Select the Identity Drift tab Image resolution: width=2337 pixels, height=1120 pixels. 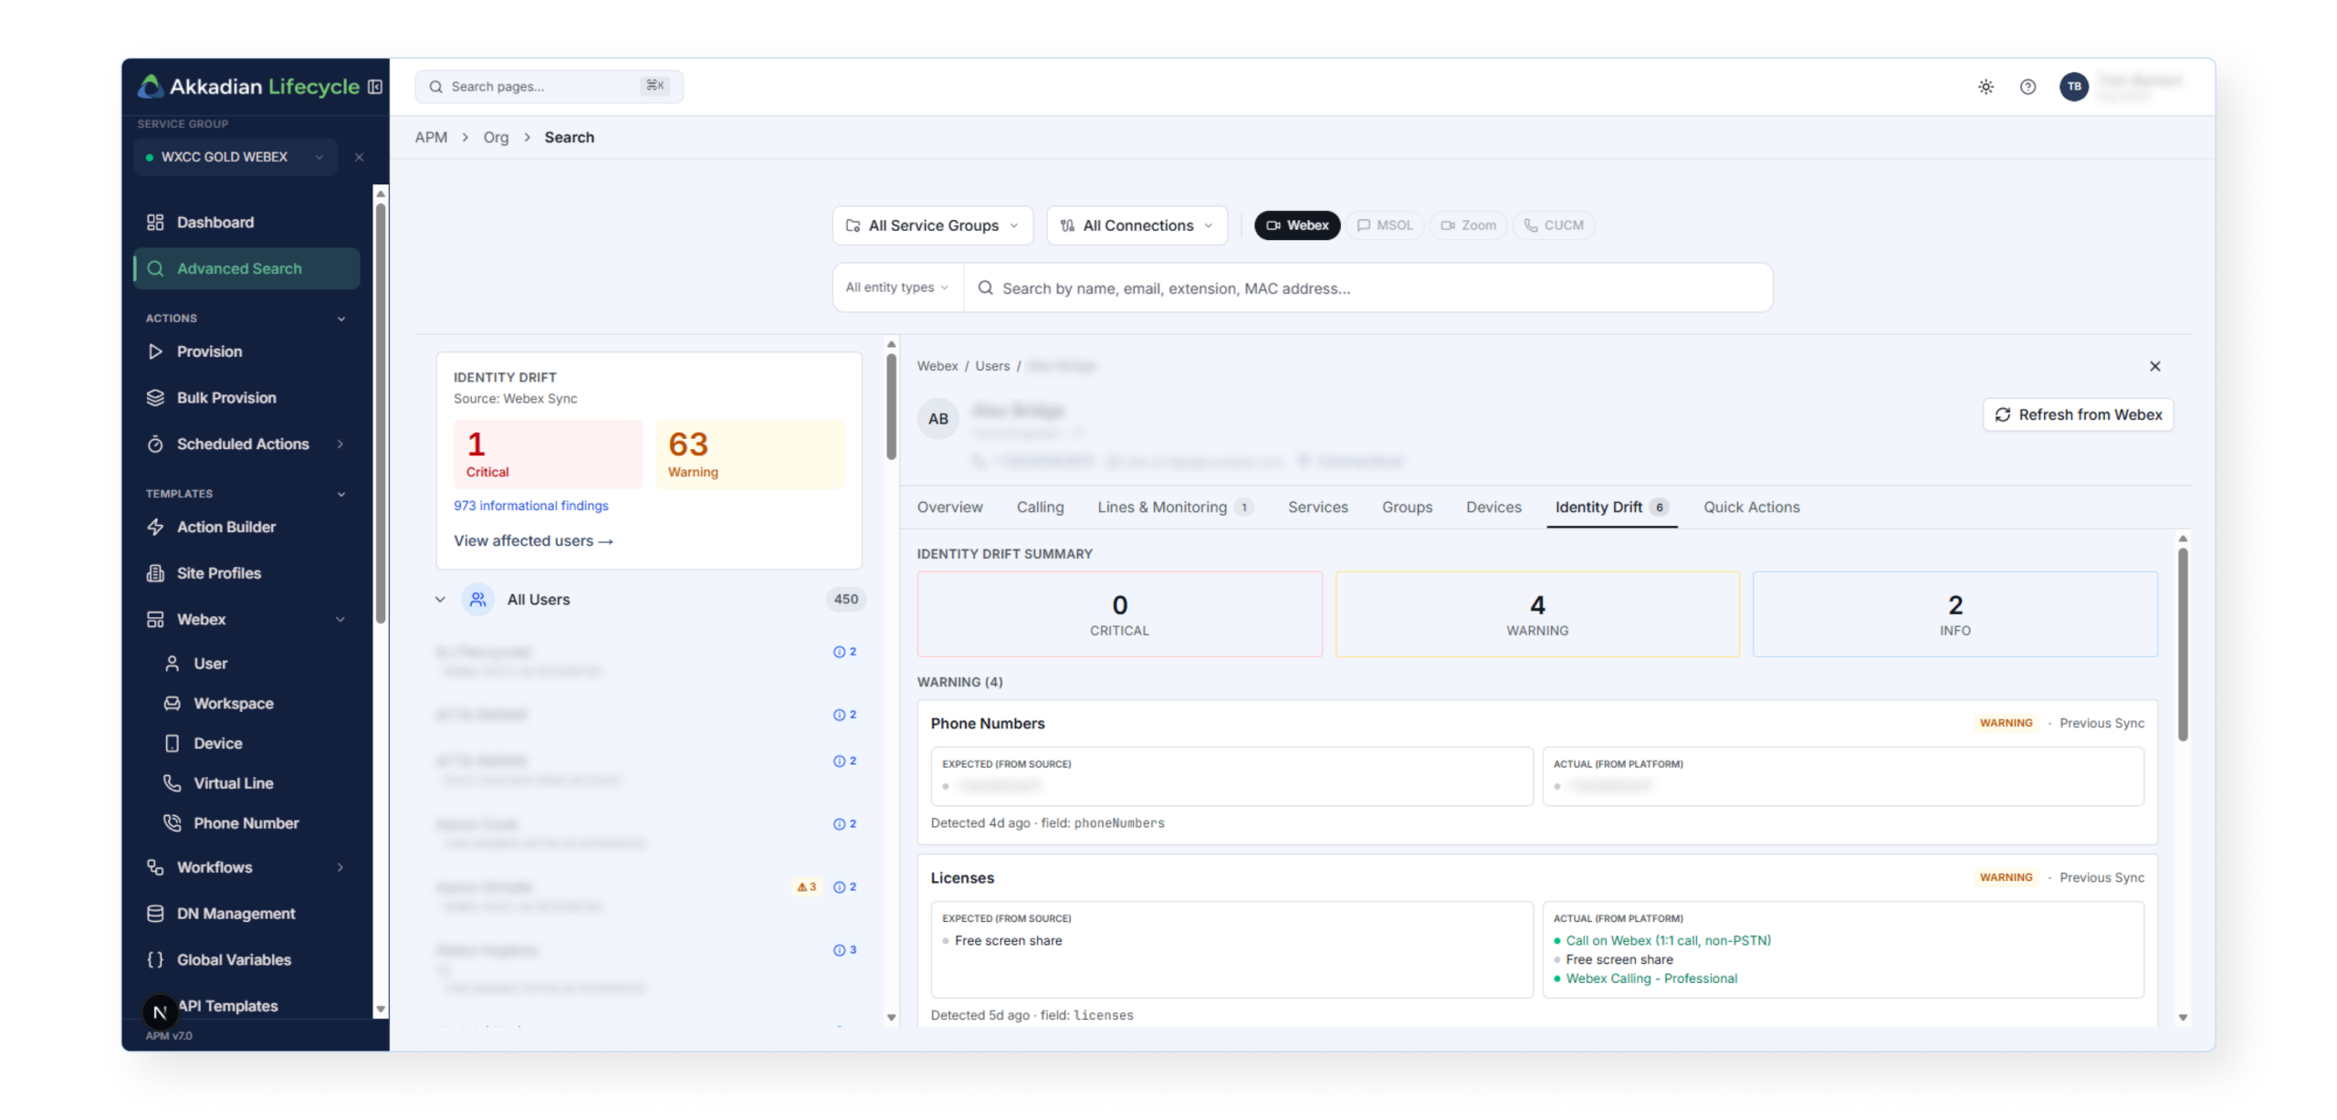pos(1612,508)
